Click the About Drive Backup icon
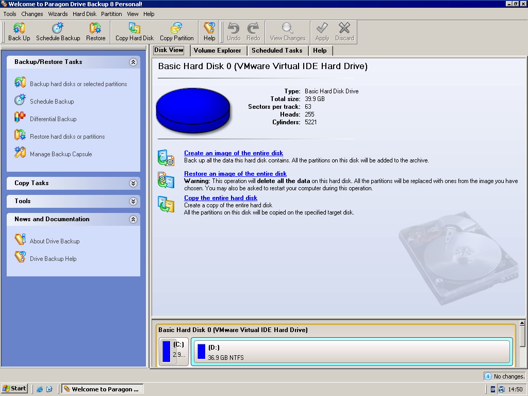The height and width of the screenshot is (396, 528). tap(20, 239)
